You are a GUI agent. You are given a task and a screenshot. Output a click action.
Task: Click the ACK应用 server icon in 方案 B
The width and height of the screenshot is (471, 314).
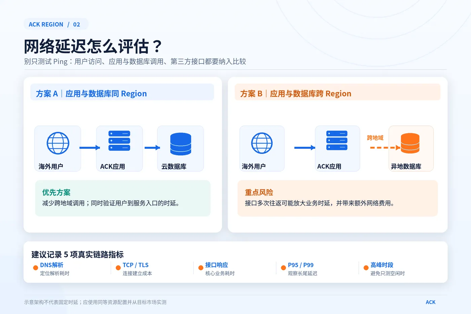[x=337, y=140]
